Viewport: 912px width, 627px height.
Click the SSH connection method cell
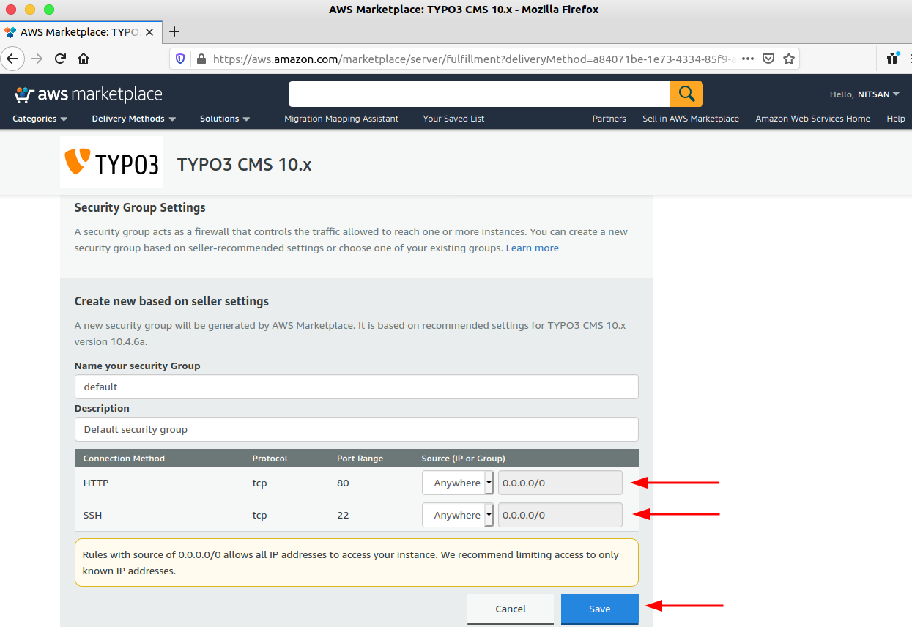click(x=93, y=516)
